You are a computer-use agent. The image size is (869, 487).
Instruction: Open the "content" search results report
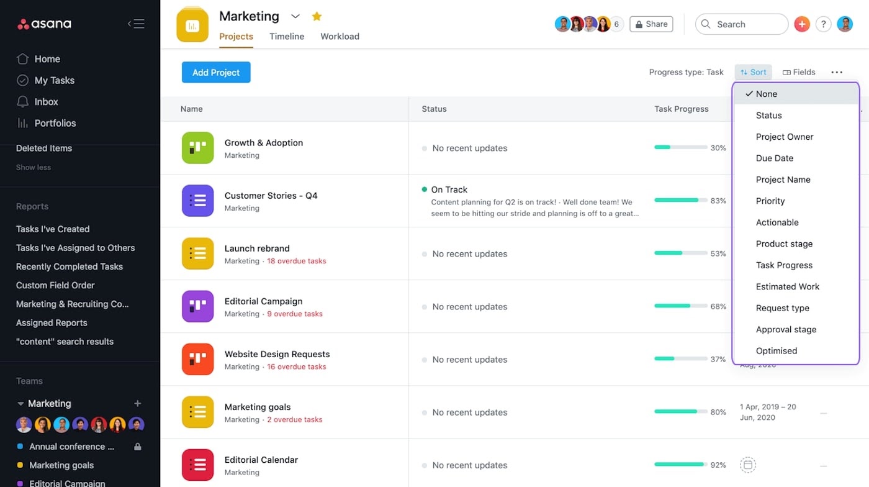pos(65,341)
